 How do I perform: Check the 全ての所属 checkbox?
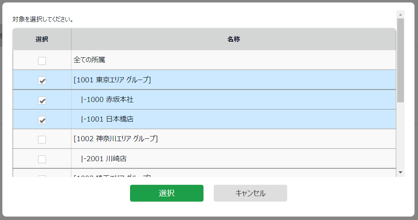[x=42, y=61]
